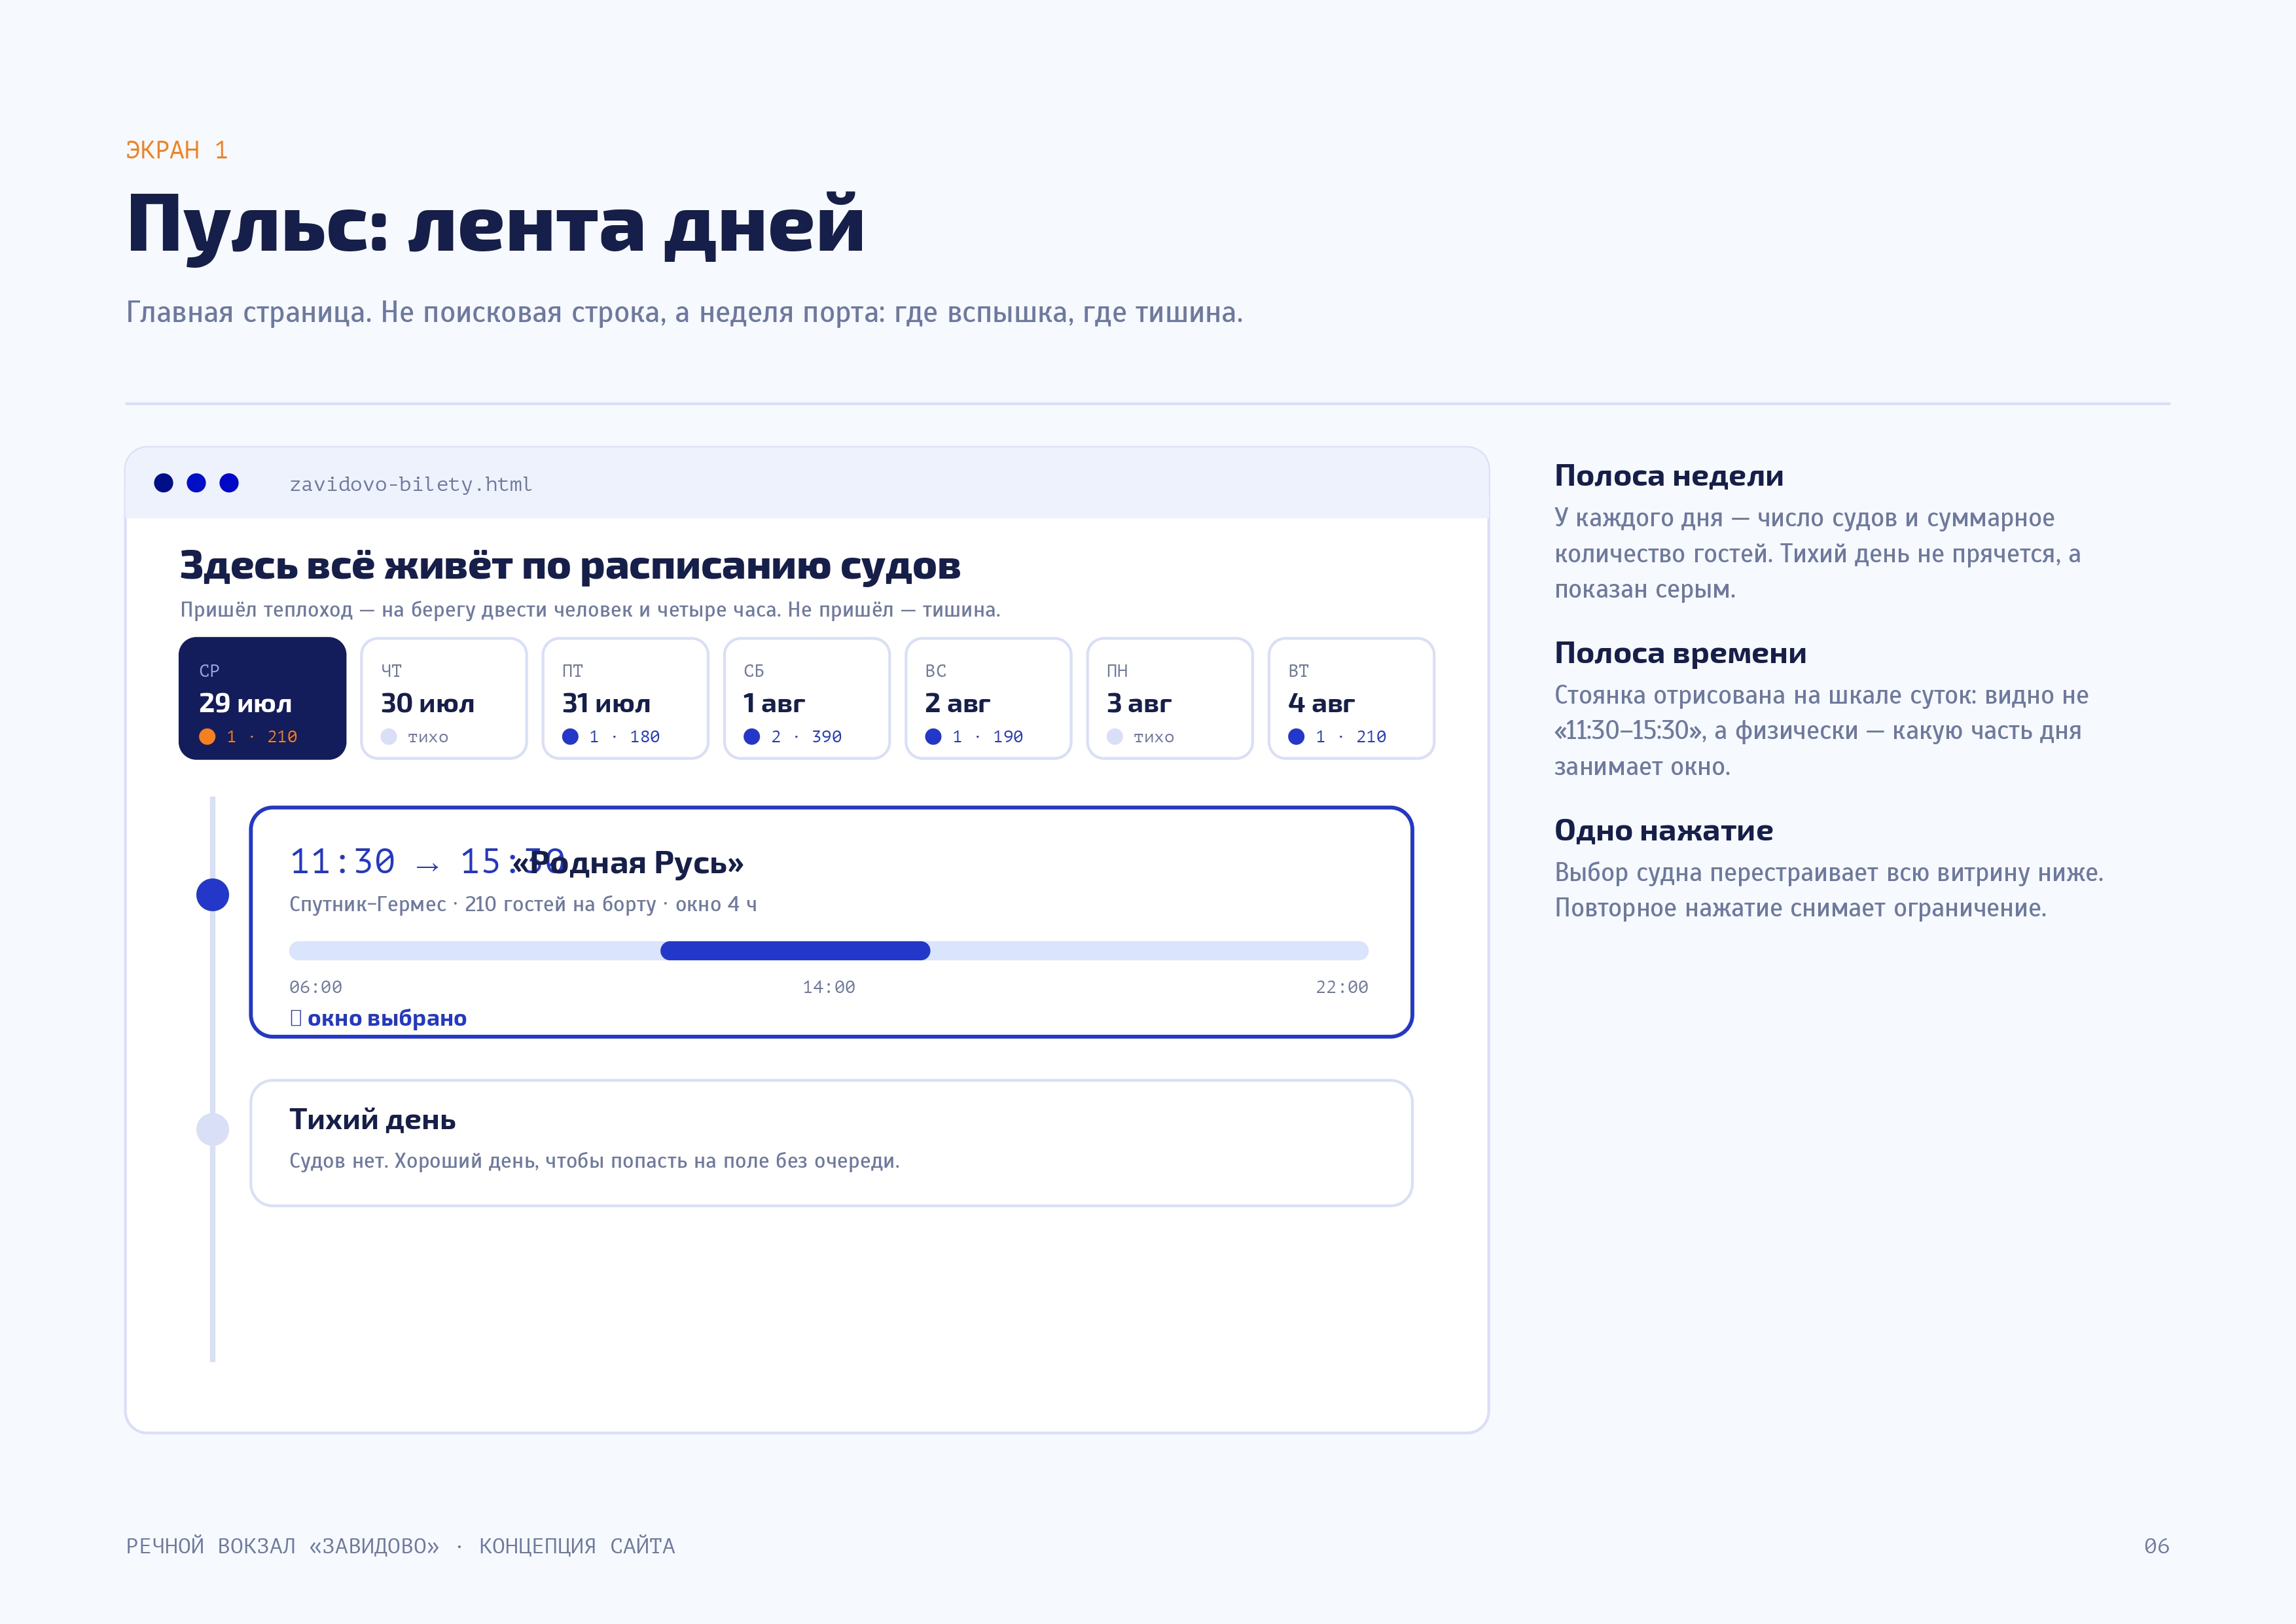Click the ЭКРАН 1 label
The width and height of the screenshot is (2296, 1624).
[177, 150]
